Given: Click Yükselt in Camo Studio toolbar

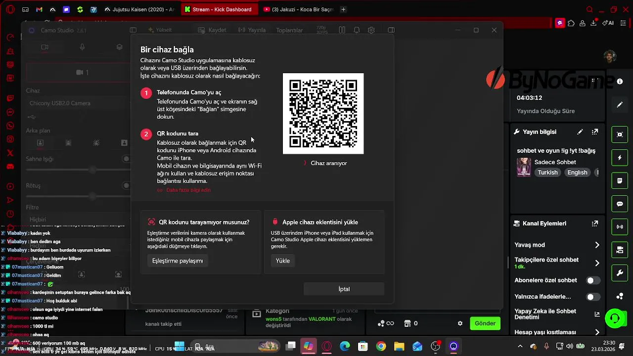Looking at the screenshot, I should pos(160,30).
